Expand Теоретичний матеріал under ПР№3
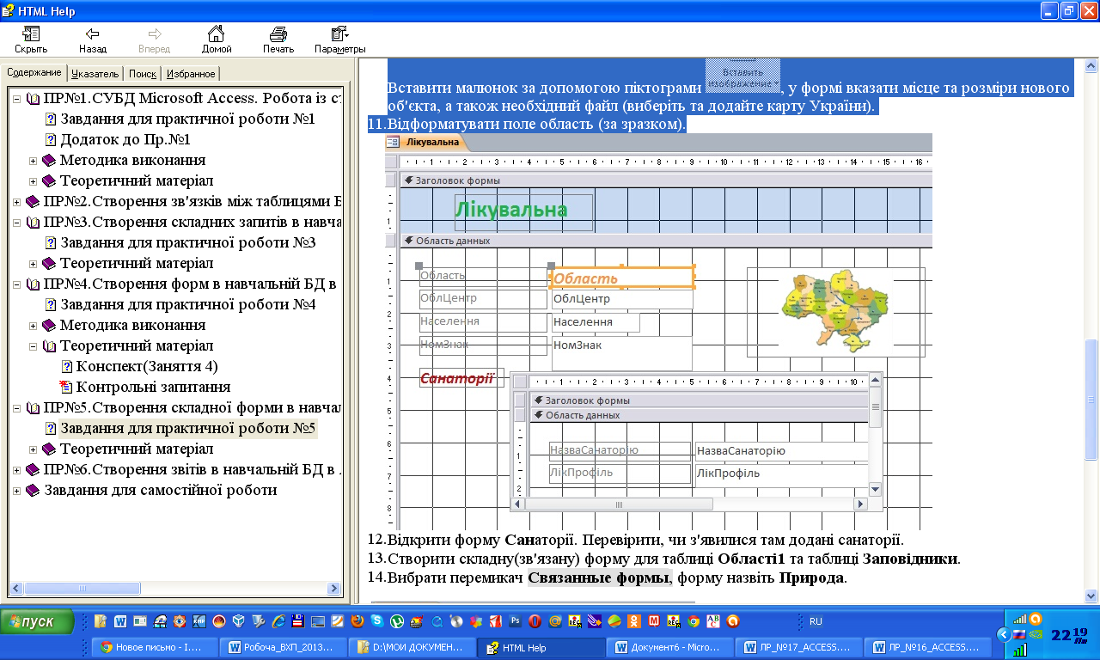 [34, 264]
